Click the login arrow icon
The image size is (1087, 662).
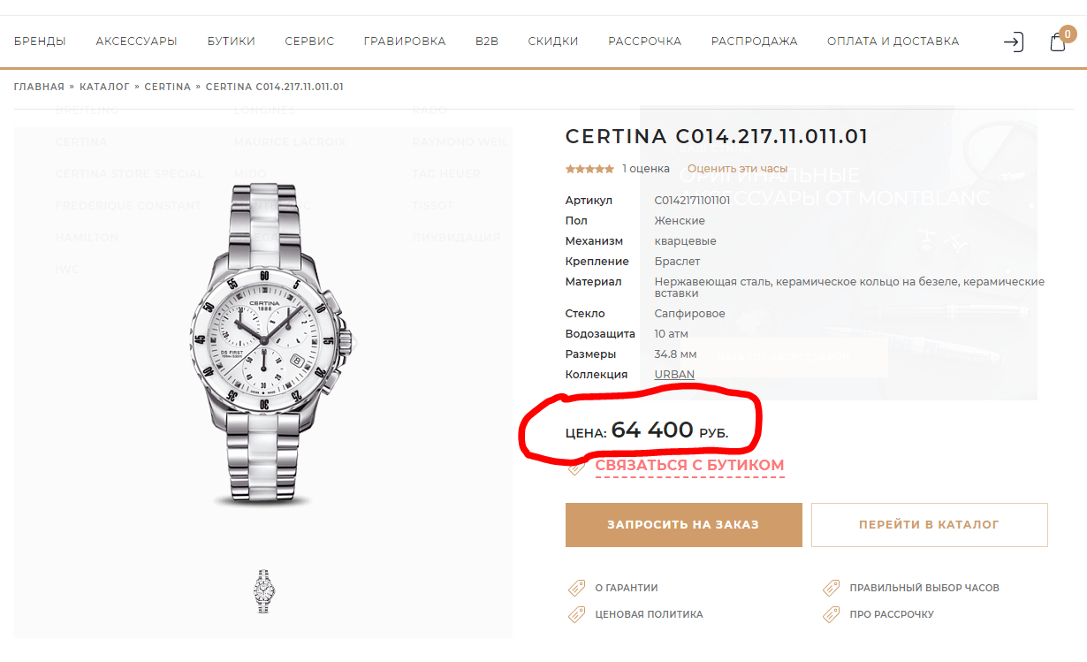click(1014, 42)
